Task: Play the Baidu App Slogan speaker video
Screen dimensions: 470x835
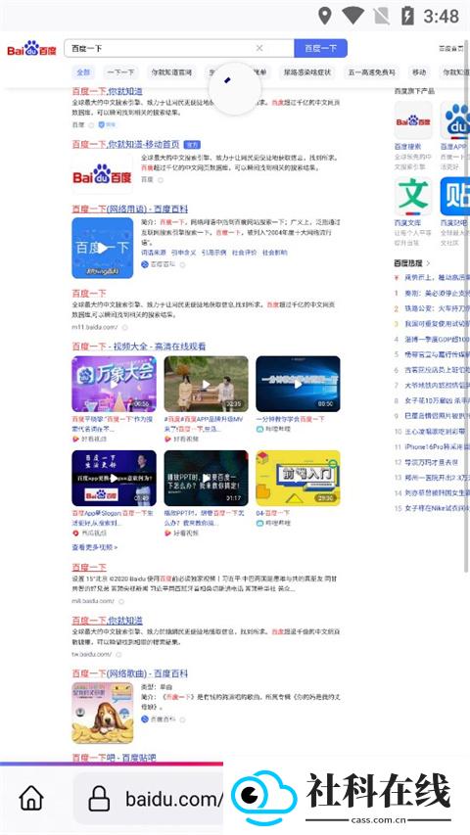Action: 114,479
